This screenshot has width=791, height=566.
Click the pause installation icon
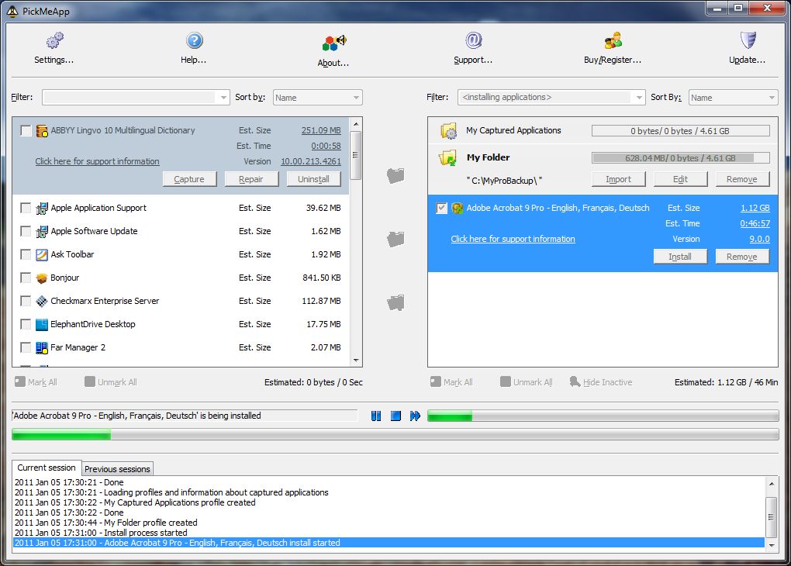(x=376, y=416)
